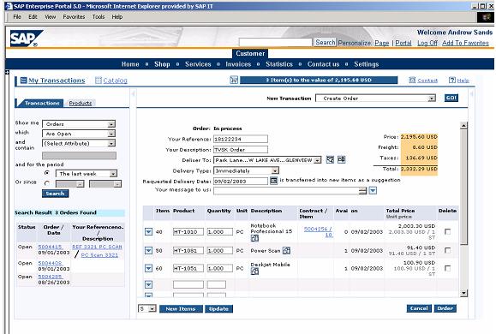Click the Update button
This screenshot has width=496, height=334.
tap(219, 308)
